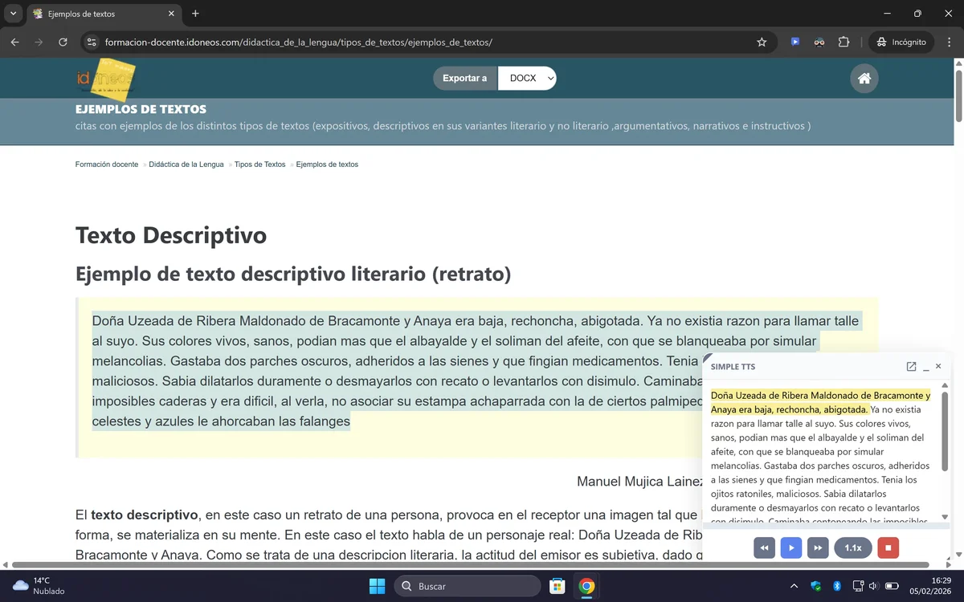Skip forward in Simple TTS
Screen dimensions: 964x602
point(817,547)
